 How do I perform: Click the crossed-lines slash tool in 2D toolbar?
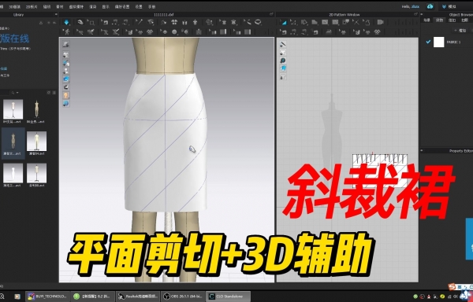(356, 22)
